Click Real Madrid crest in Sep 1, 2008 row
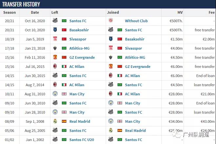 [55, 121]
